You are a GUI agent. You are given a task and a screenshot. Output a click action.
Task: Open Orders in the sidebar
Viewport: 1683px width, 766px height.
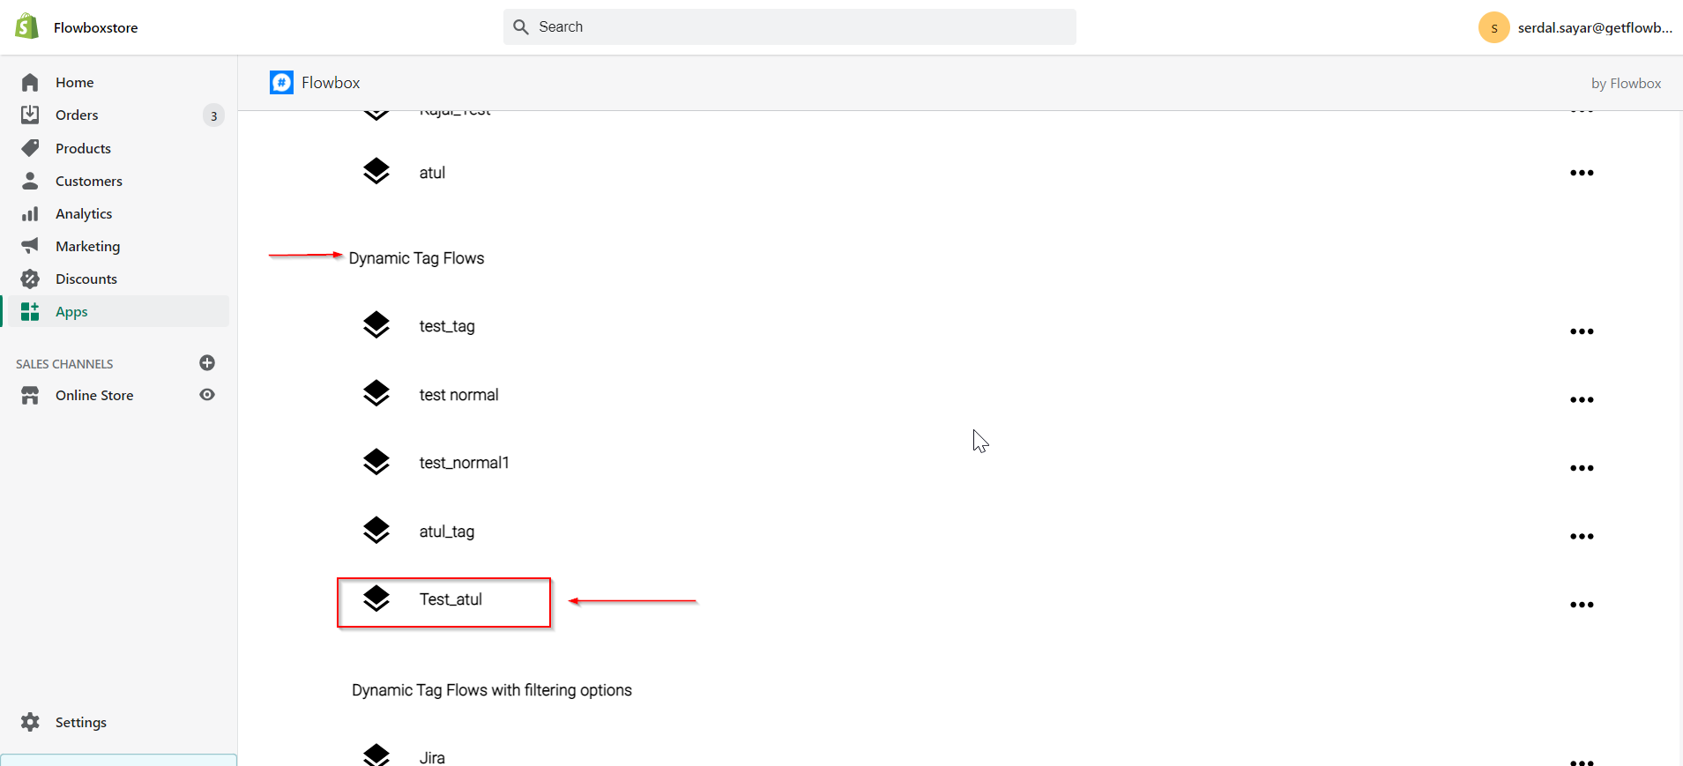(77, 115)
